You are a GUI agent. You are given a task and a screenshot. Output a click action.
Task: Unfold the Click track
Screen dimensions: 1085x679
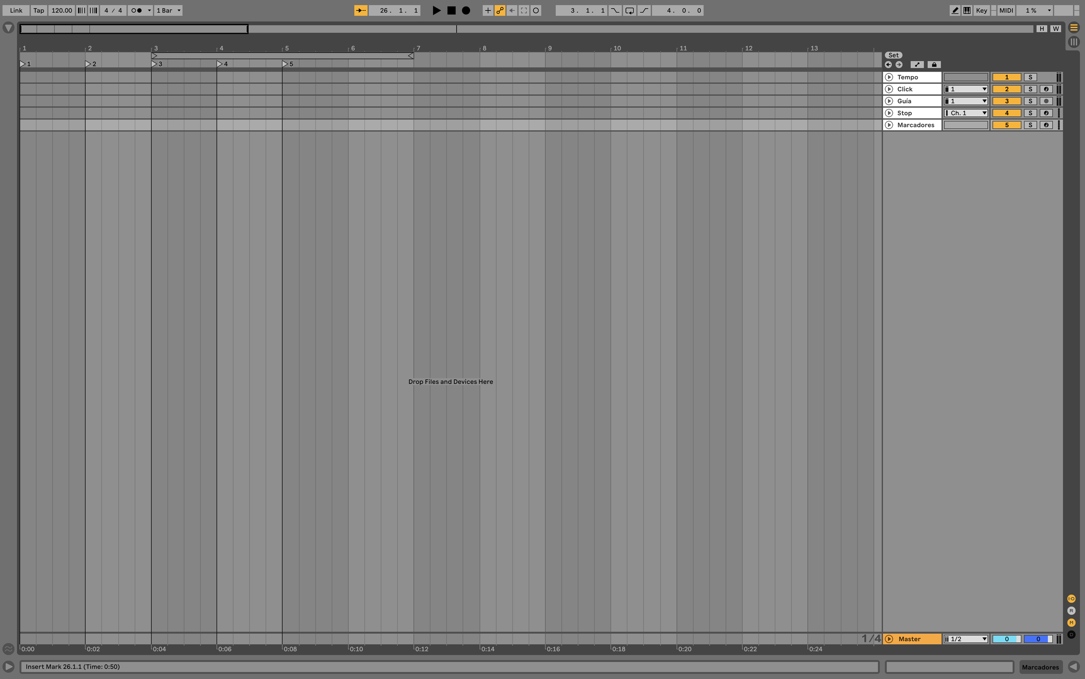[x=889, y=89]
